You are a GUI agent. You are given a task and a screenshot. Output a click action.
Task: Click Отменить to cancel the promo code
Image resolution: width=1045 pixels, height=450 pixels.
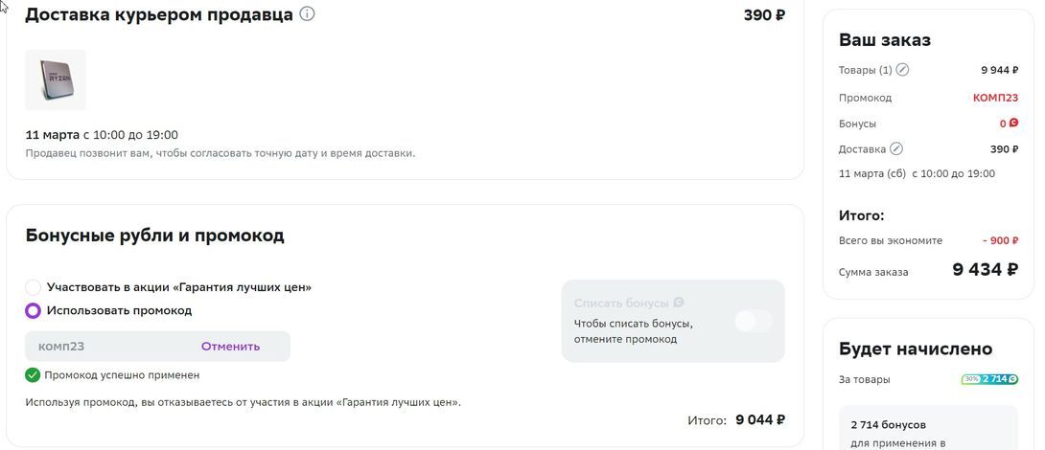tap(230, 347)
